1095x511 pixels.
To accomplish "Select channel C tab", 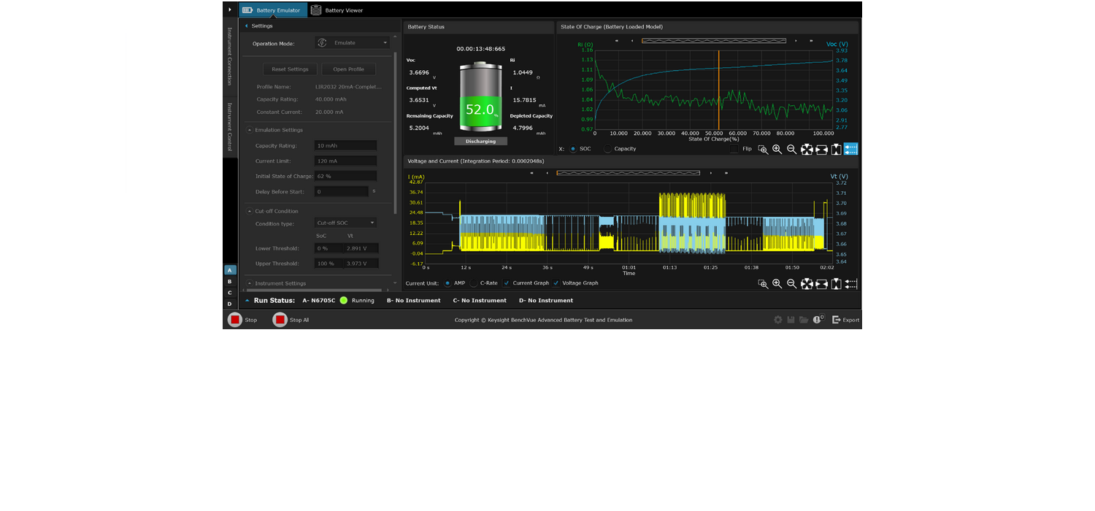I will coord(230,293).
